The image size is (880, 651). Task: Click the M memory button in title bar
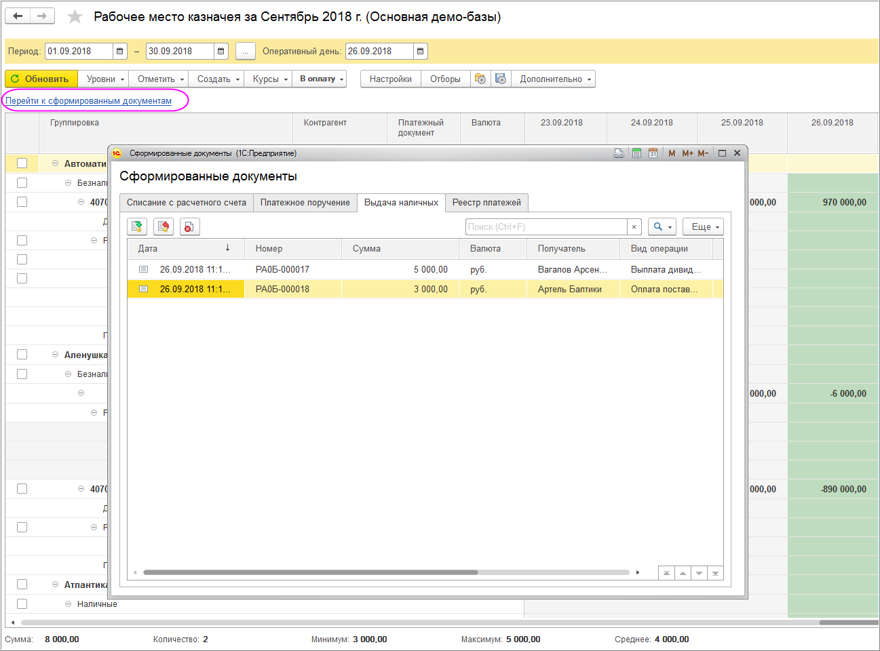click(x=672, y=153)
